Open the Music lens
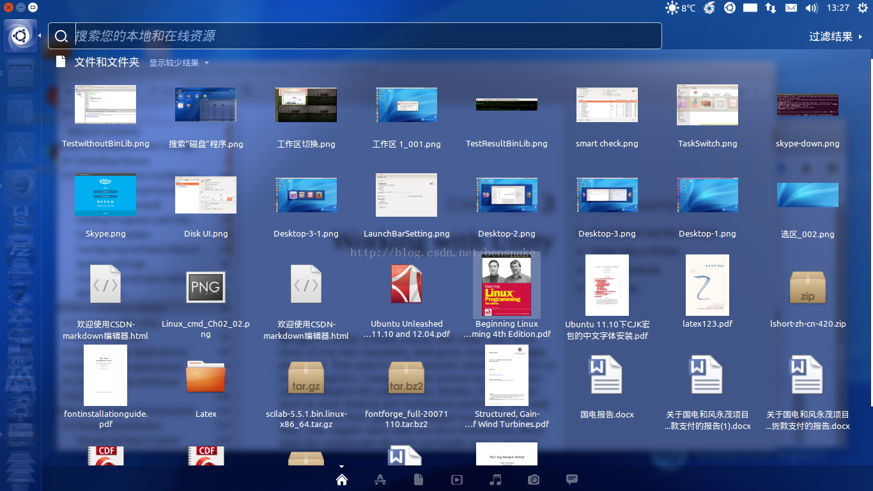 coord(495,479)
